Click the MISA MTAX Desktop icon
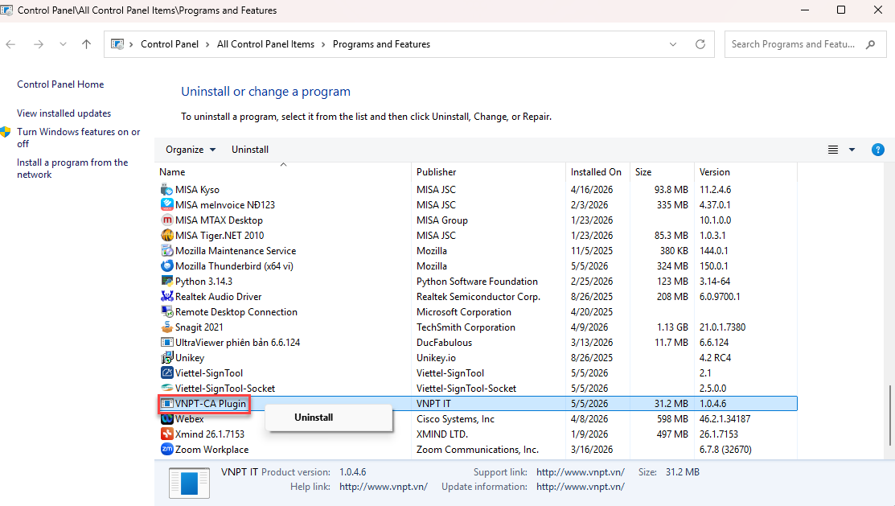 click(x=166, y=220)
